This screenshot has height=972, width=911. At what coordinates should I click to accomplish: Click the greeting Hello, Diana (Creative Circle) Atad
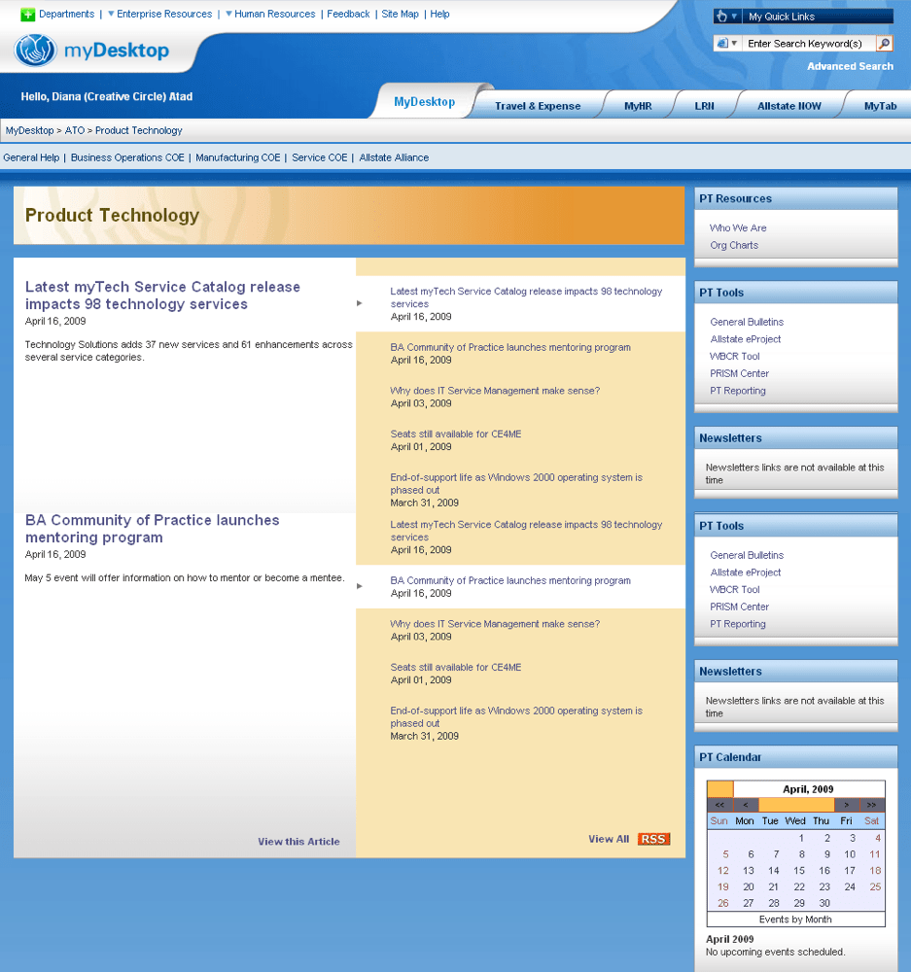click(x=107, y=96)
